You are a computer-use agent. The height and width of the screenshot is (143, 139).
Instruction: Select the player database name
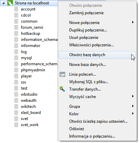(x=26, y=76)
